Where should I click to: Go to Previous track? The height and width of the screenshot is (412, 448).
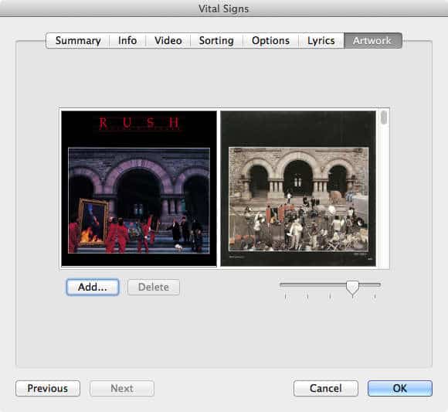pyautogui.click(x=48, y=388)
